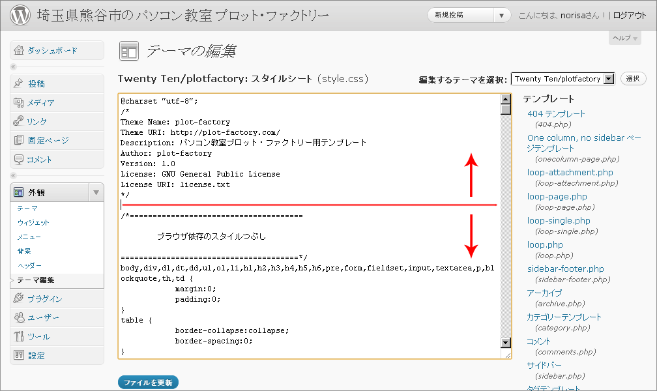This screenshot has width=657, height=391.
Task: Click the Appearance (外観) icon
Action: (19, 192)
